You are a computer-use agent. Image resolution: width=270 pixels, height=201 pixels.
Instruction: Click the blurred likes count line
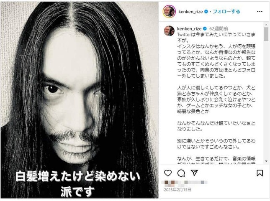pos(184,183)
